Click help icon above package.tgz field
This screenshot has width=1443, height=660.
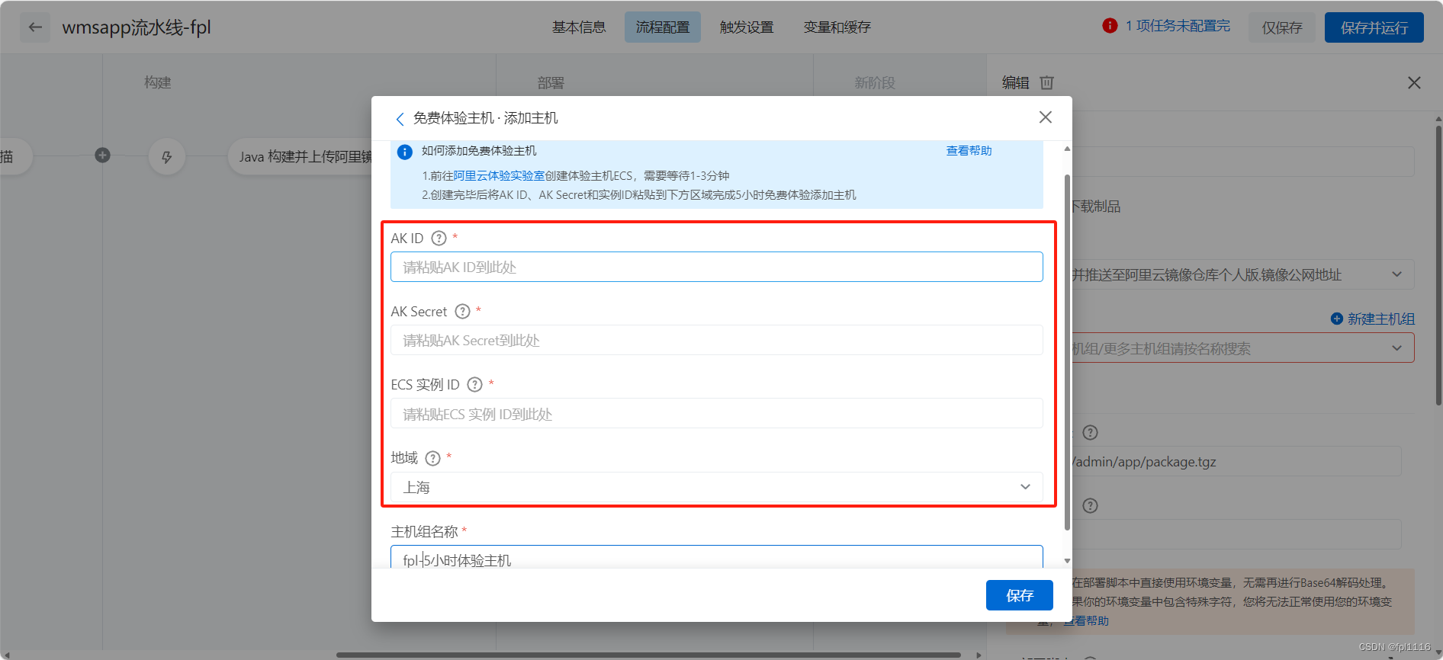tap(1091, 432)
